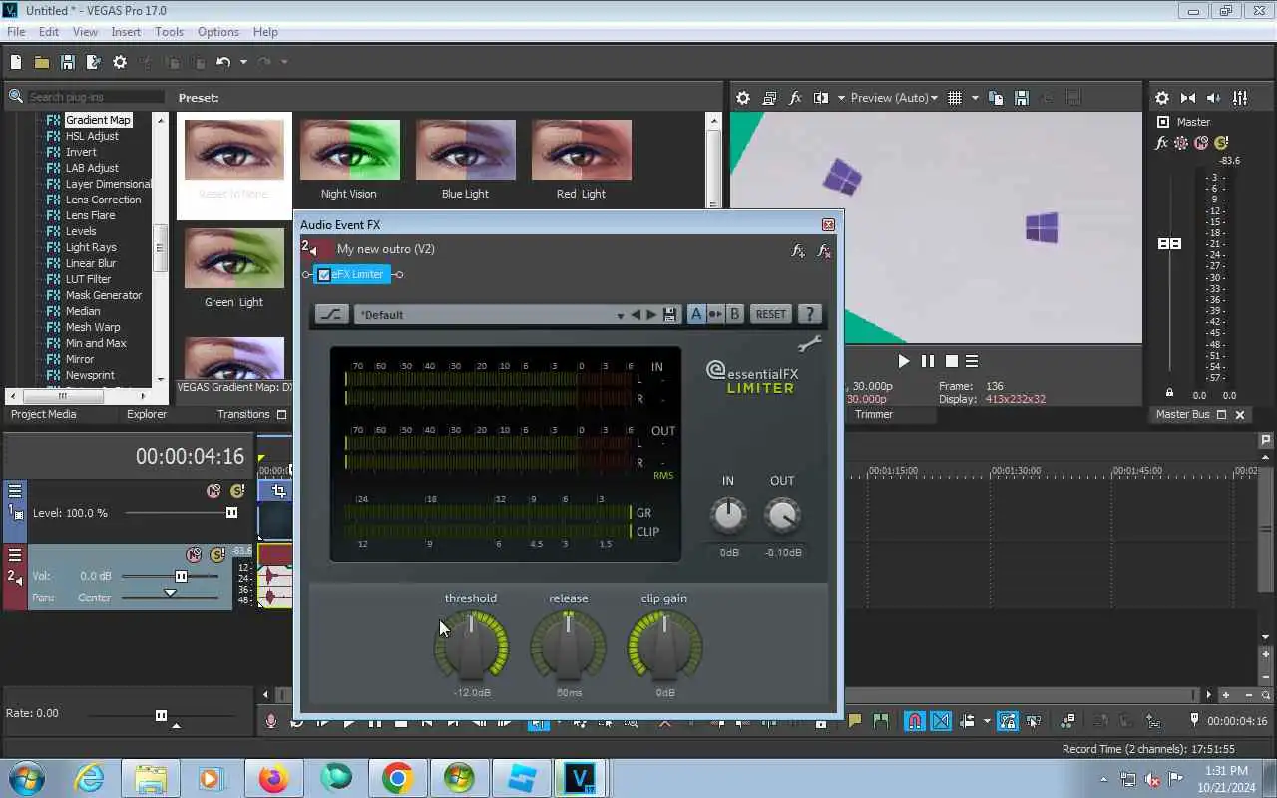Screen dimensions: 1277x798
Task: Open the Insert menu
Action: (126, 32)
